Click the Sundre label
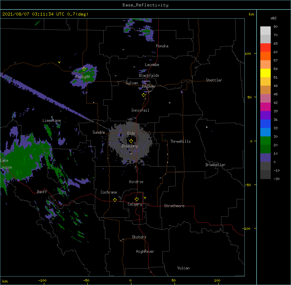 99,132
